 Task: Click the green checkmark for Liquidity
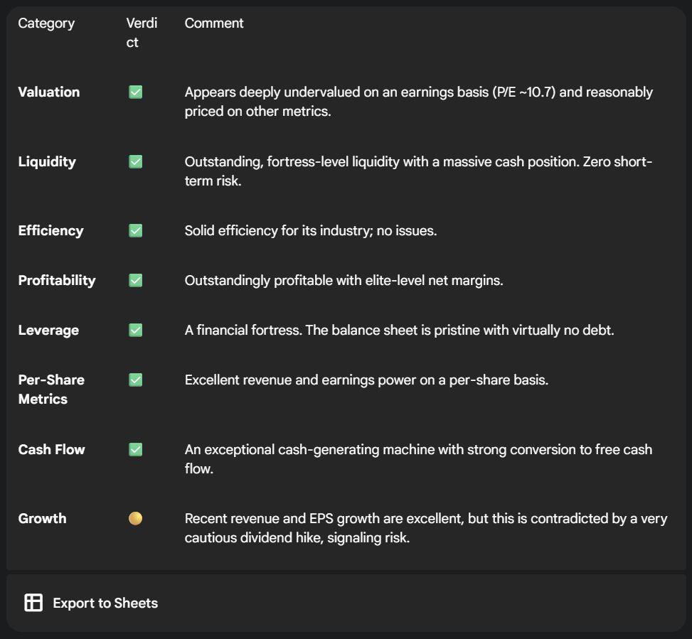click(136, 162)
